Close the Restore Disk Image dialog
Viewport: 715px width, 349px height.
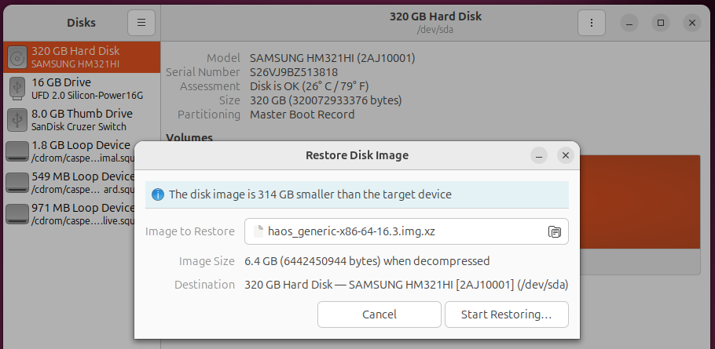566,155
